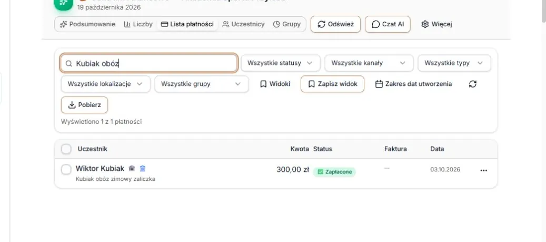Open the three-dot menu for Wiktor Kubiak row
The image size is (546, 242).
484,170
